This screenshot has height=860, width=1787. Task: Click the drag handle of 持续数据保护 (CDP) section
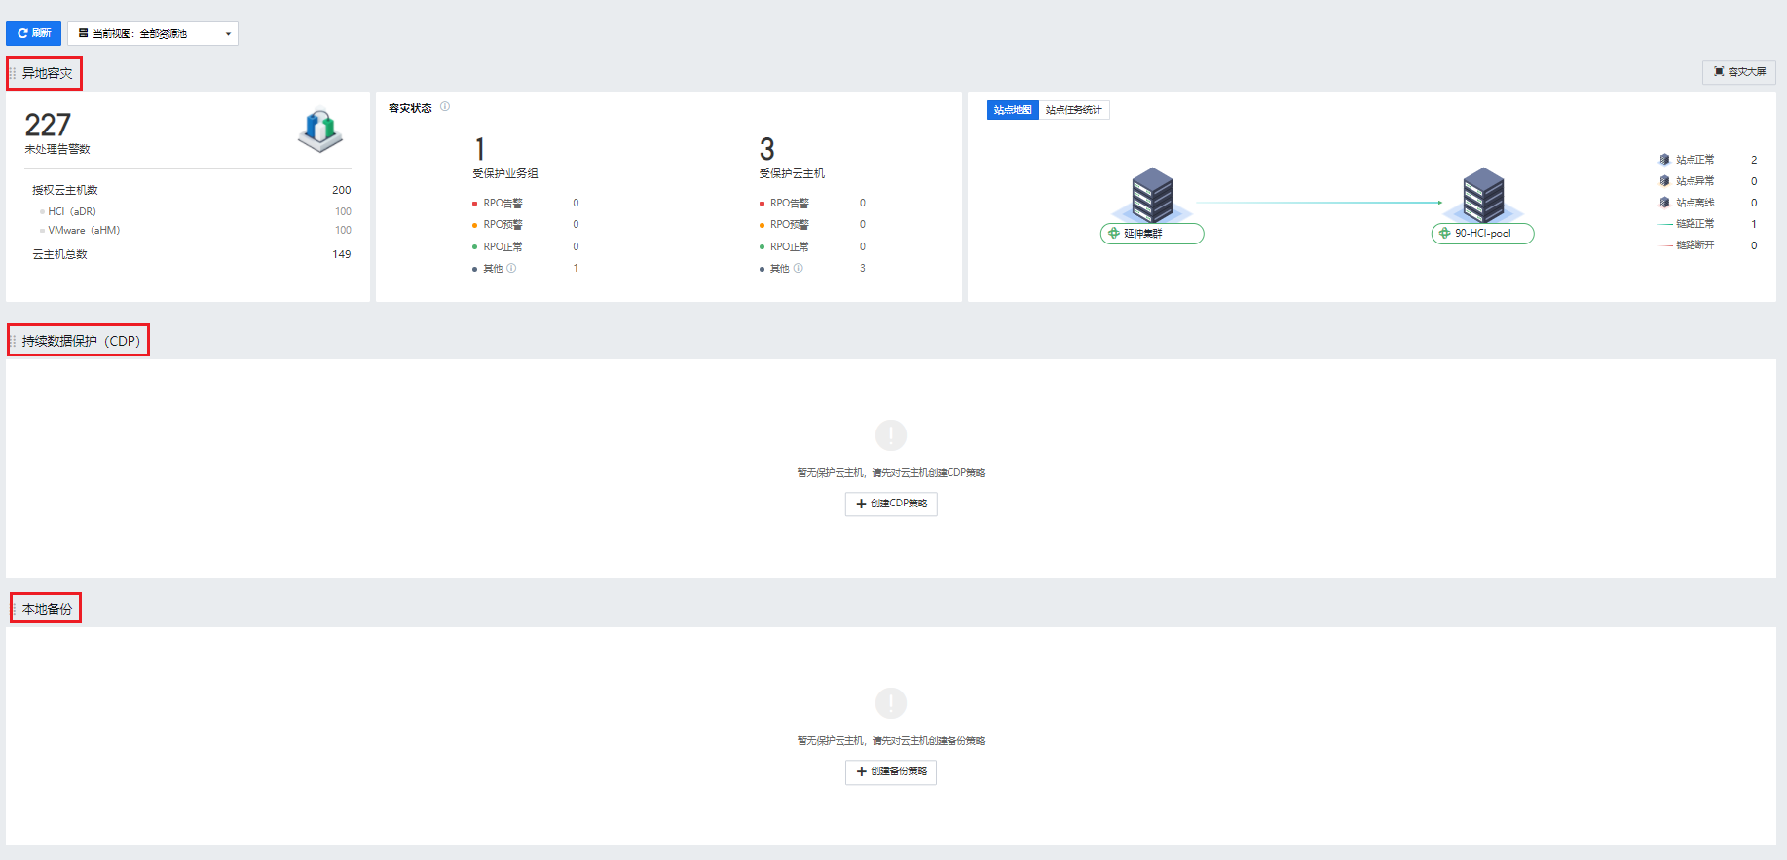(x=13, y=341)
